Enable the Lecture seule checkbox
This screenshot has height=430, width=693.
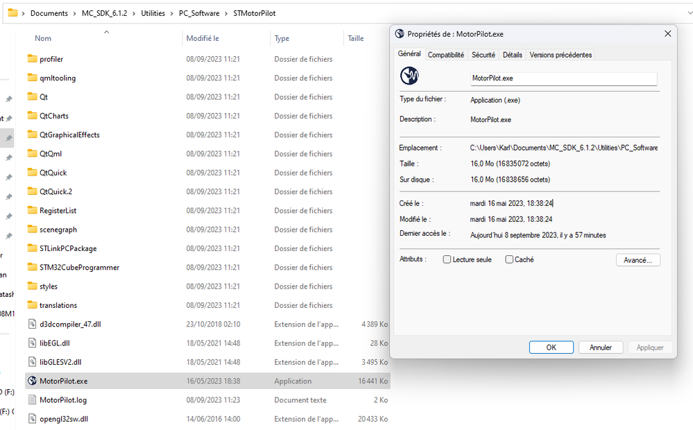447,259
